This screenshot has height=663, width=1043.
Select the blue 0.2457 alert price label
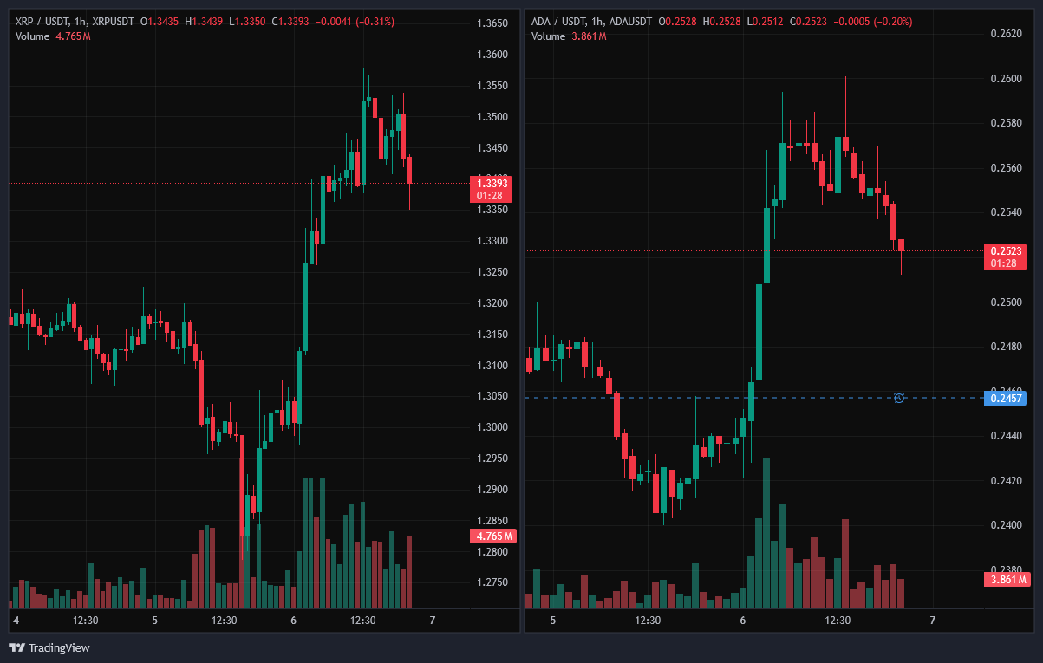pos(1006,398)
